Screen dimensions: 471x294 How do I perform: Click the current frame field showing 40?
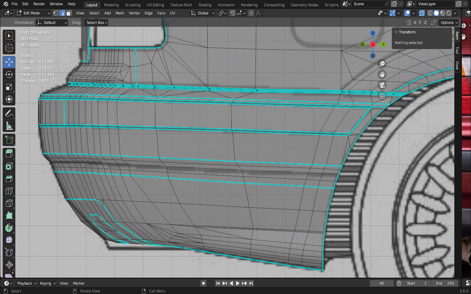tap(381, 283)
